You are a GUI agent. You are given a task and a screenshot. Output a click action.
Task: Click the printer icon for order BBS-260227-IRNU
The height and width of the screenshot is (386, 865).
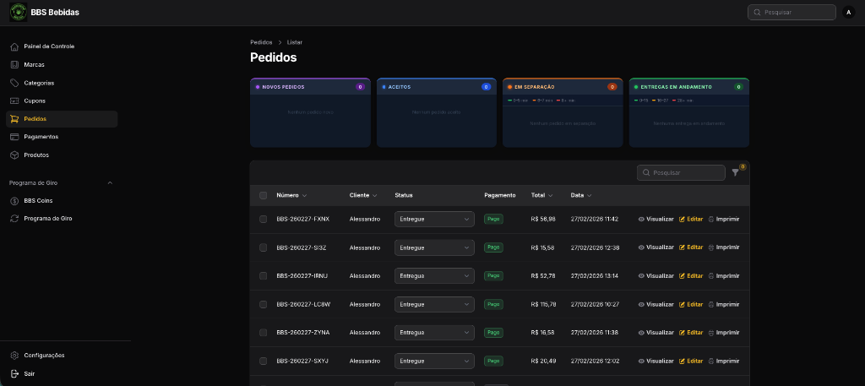pos(711,275)
